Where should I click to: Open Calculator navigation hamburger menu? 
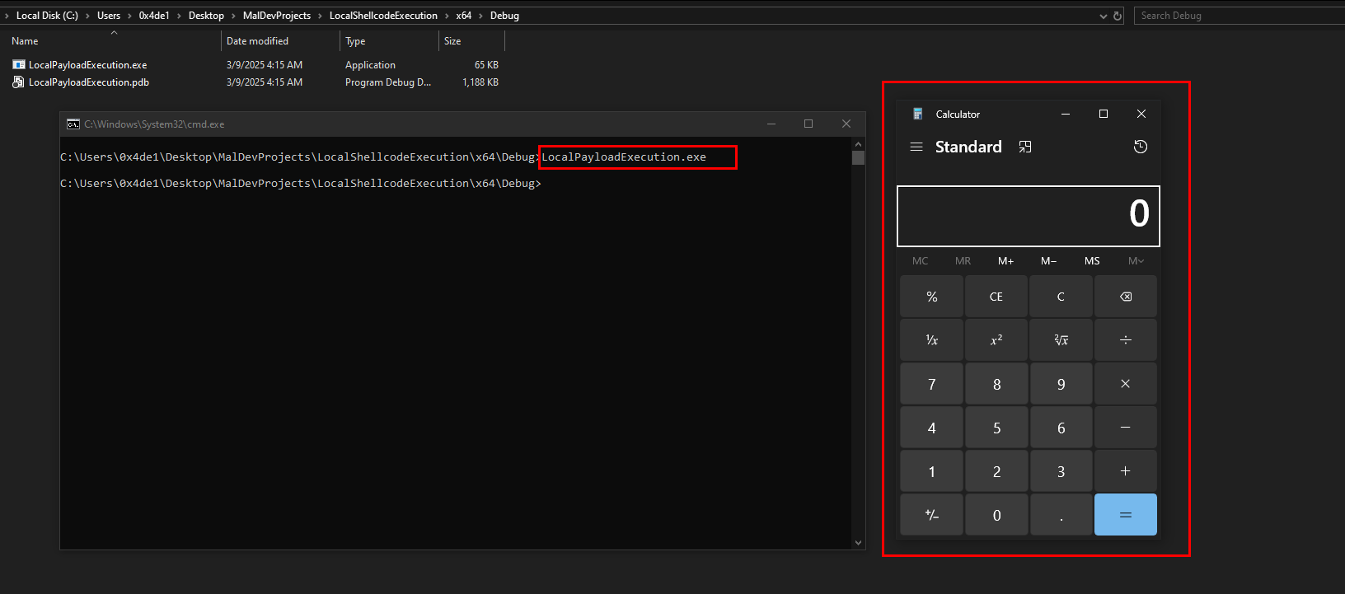916,147
